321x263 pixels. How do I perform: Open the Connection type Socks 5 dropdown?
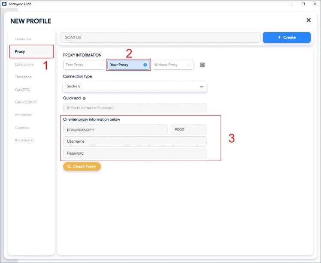point(135,87)
